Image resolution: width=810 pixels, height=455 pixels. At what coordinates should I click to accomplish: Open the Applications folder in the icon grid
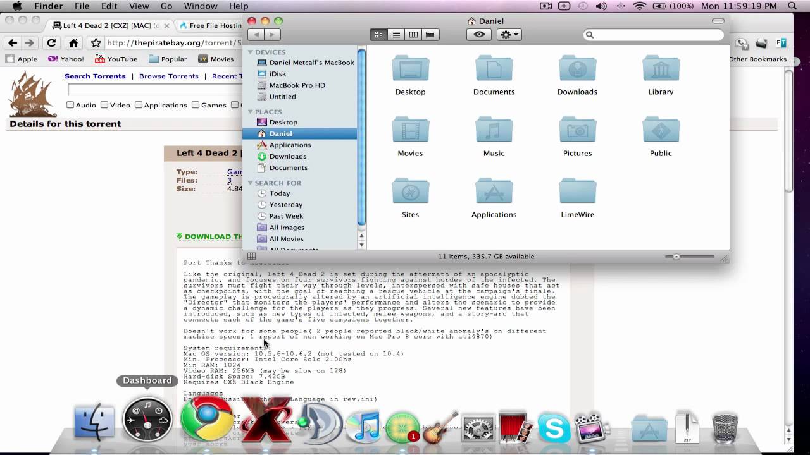(494, 191)
